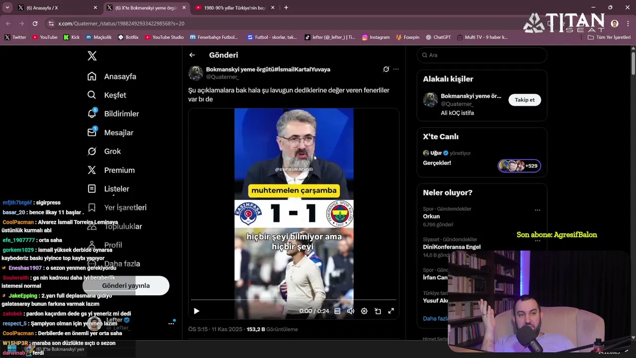
Task: Click the Ara search field
Action: tap(482, 55)
